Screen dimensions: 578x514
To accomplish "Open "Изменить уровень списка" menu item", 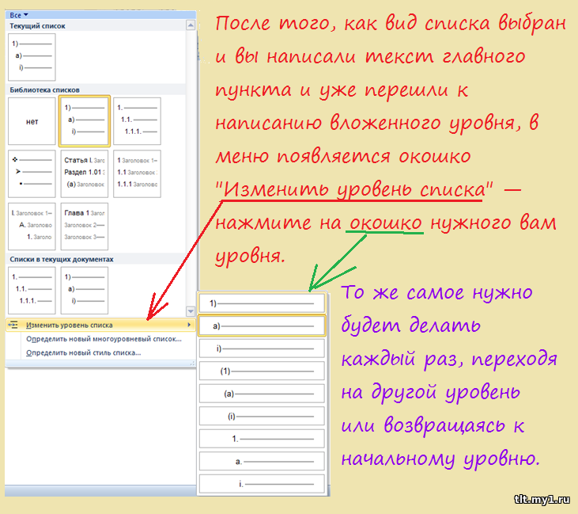I will pos(70,325).
